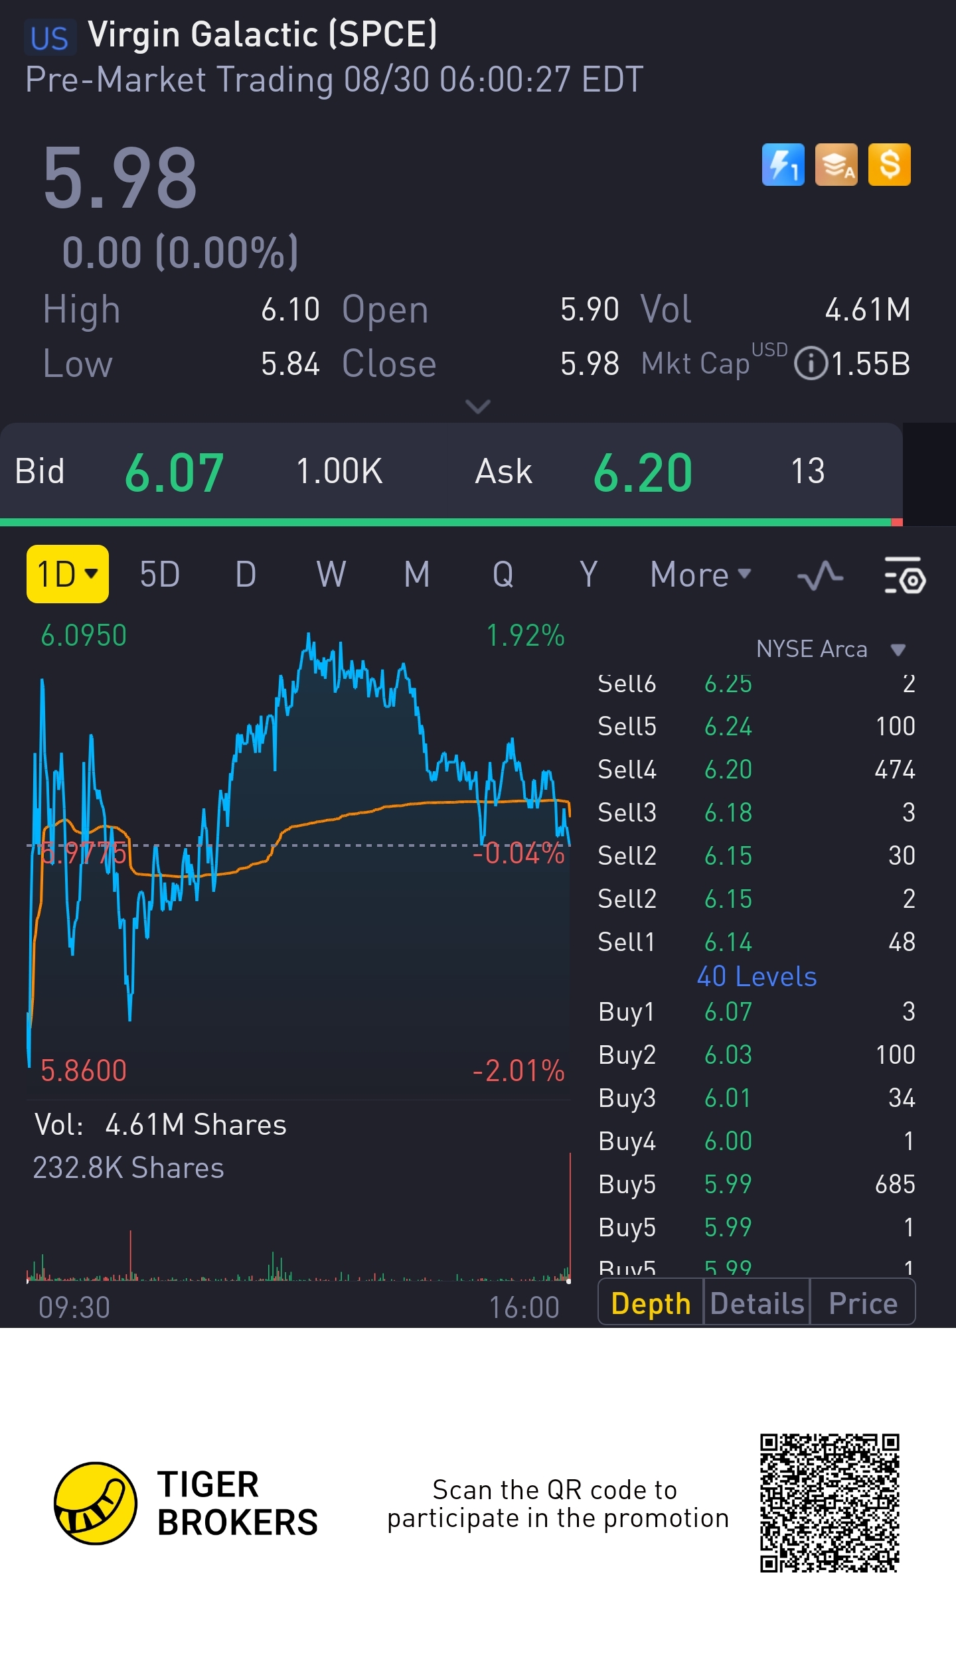
Task: Tap the intraday price chart line
Action: click(299, 849)
